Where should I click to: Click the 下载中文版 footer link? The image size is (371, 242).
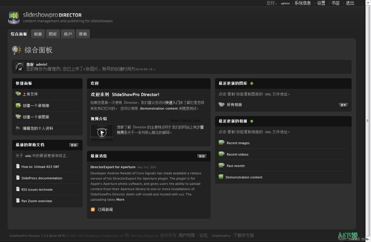[x=244, y=235]
